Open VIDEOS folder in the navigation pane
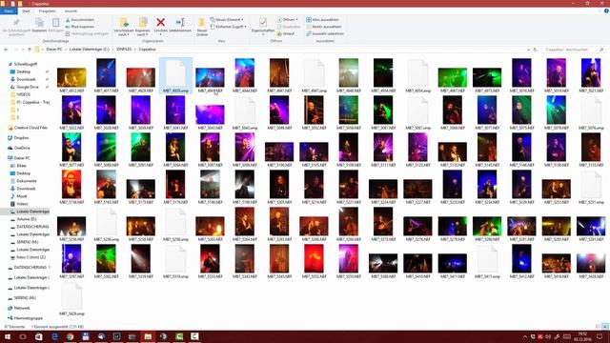 point(23,94)
